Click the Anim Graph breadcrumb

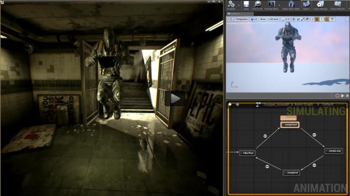(x=304, y=105)
